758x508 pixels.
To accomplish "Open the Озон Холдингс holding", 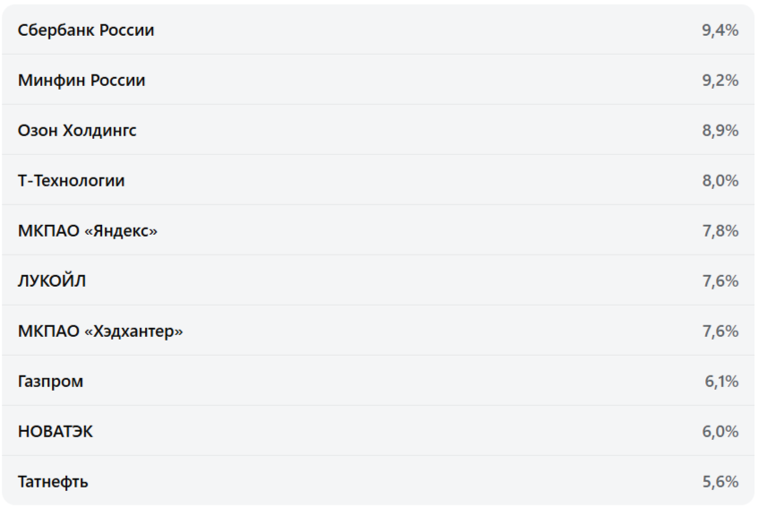I will point(77,131).
